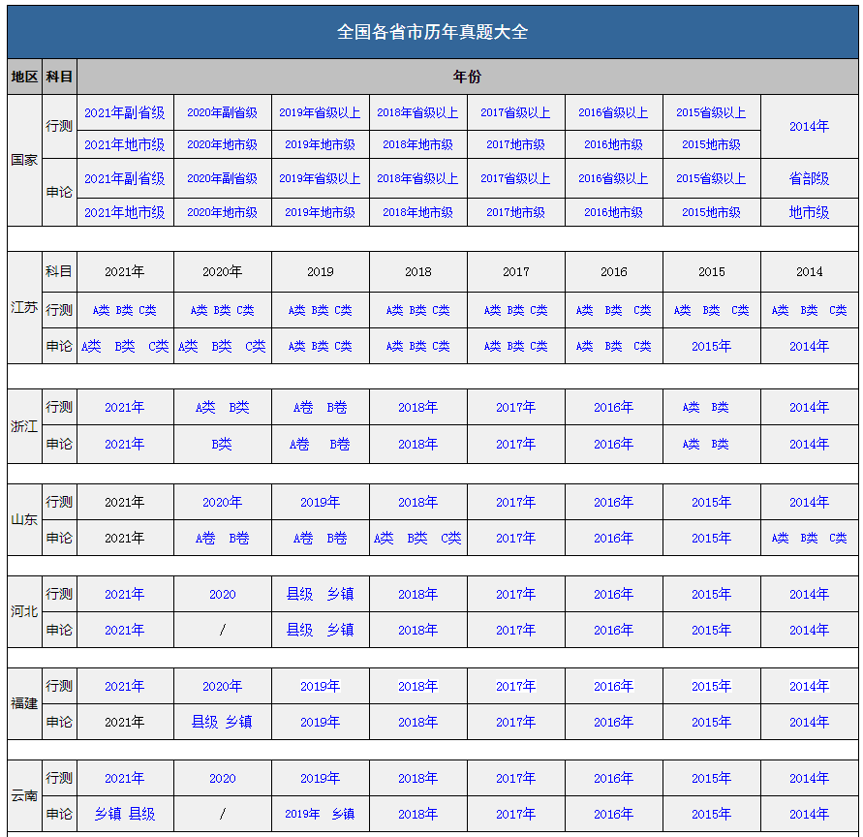Open 河北 行测 2014年 link

(x=809, y=594)
